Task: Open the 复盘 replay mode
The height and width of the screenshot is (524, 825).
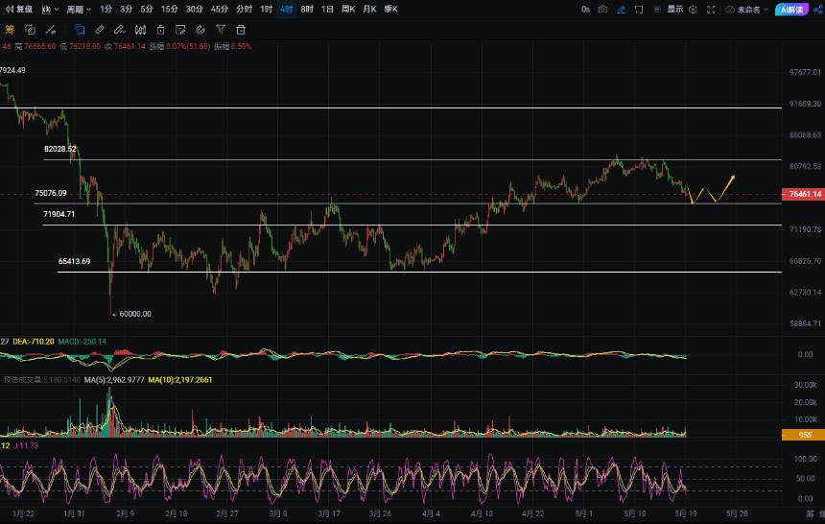Action: [19, 9]
